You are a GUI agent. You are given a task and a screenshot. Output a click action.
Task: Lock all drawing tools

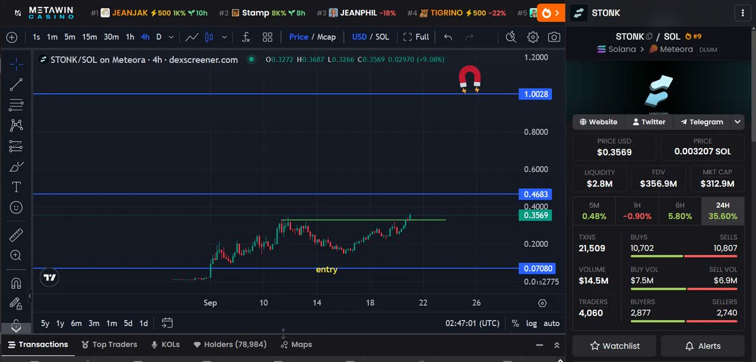pyautogui.click(x=16, y=304)
